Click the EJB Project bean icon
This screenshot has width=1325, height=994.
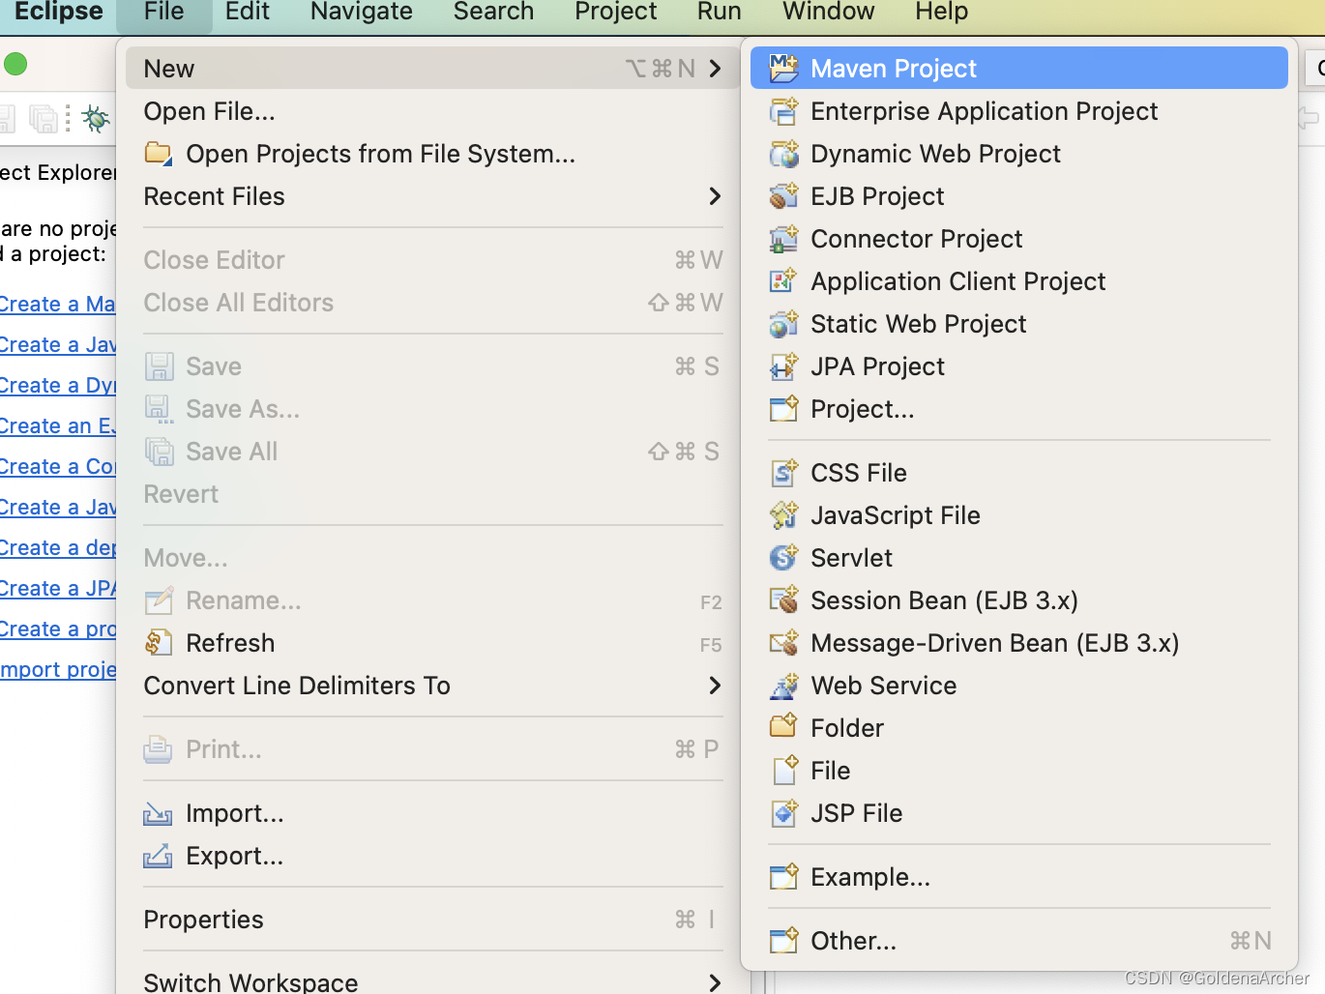tap(783, 196)
